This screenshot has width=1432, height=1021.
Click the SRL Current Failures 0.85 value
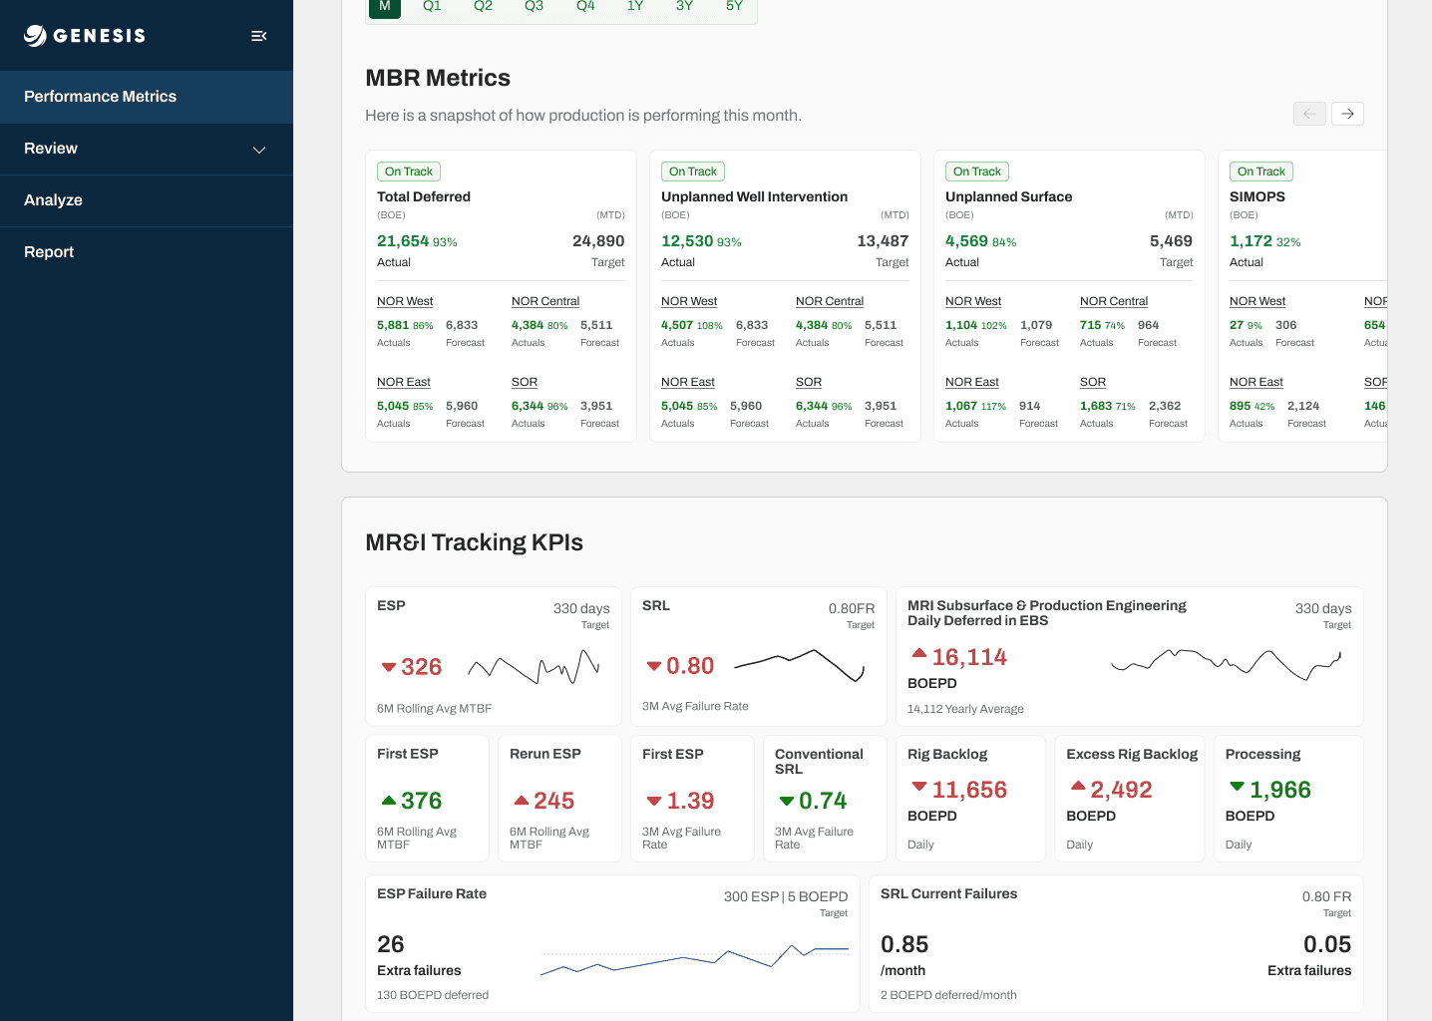point(904,944)
